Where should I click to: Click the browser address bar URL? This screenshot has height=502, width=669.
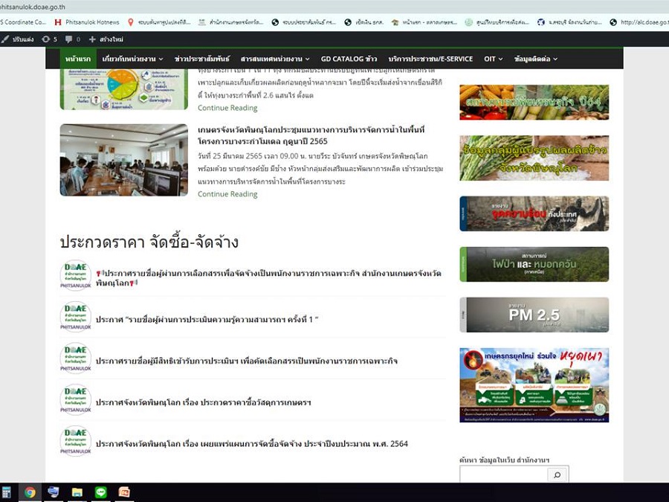[x=33, y=7]
